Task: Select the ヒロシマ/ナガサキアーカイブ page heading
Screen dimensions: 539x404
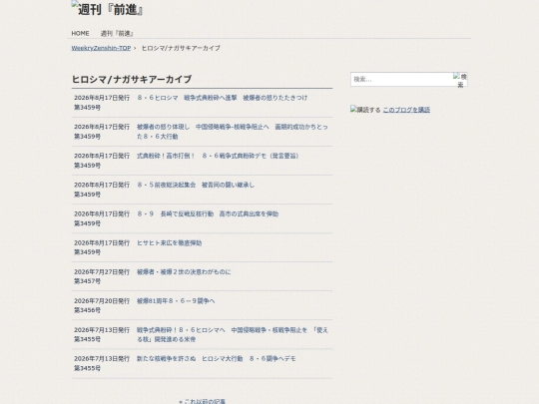Action: (132, 80)
